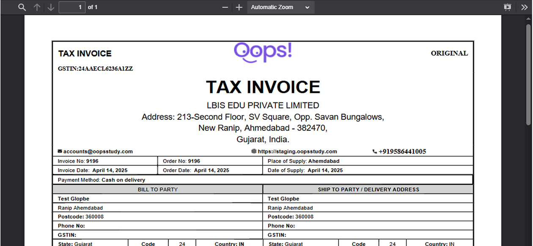Click Date of Supply April 14, 2025 cell
533x246 pixels.
click(368, 170)
